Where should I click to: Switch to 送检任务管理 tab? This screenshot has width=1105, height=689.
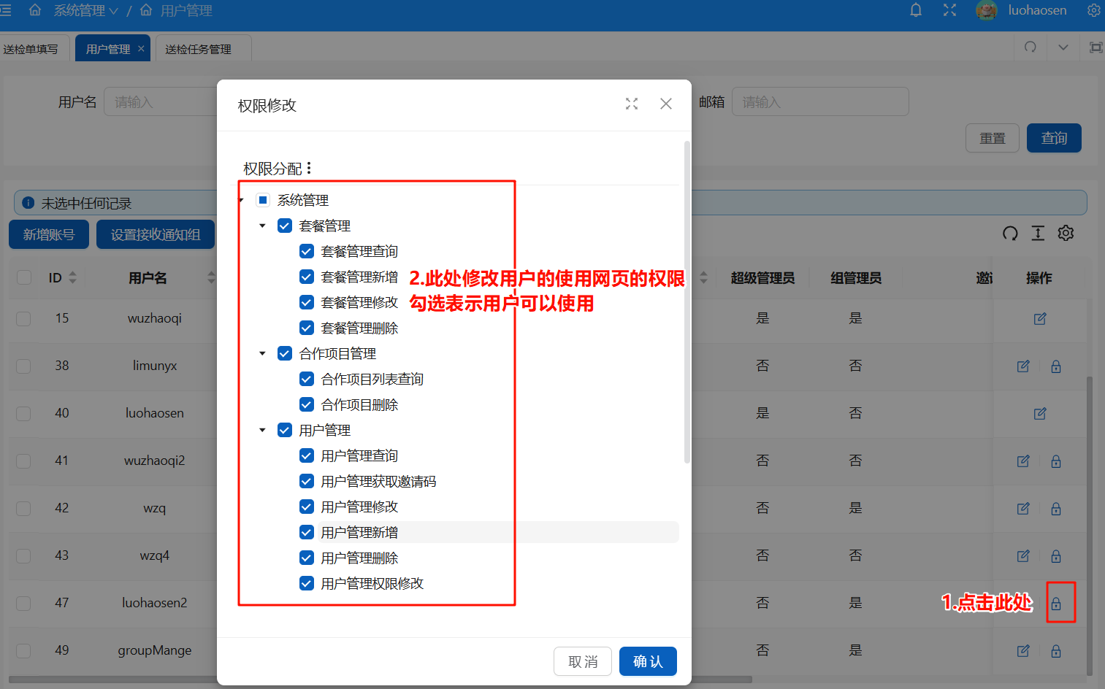pos(199,49)
